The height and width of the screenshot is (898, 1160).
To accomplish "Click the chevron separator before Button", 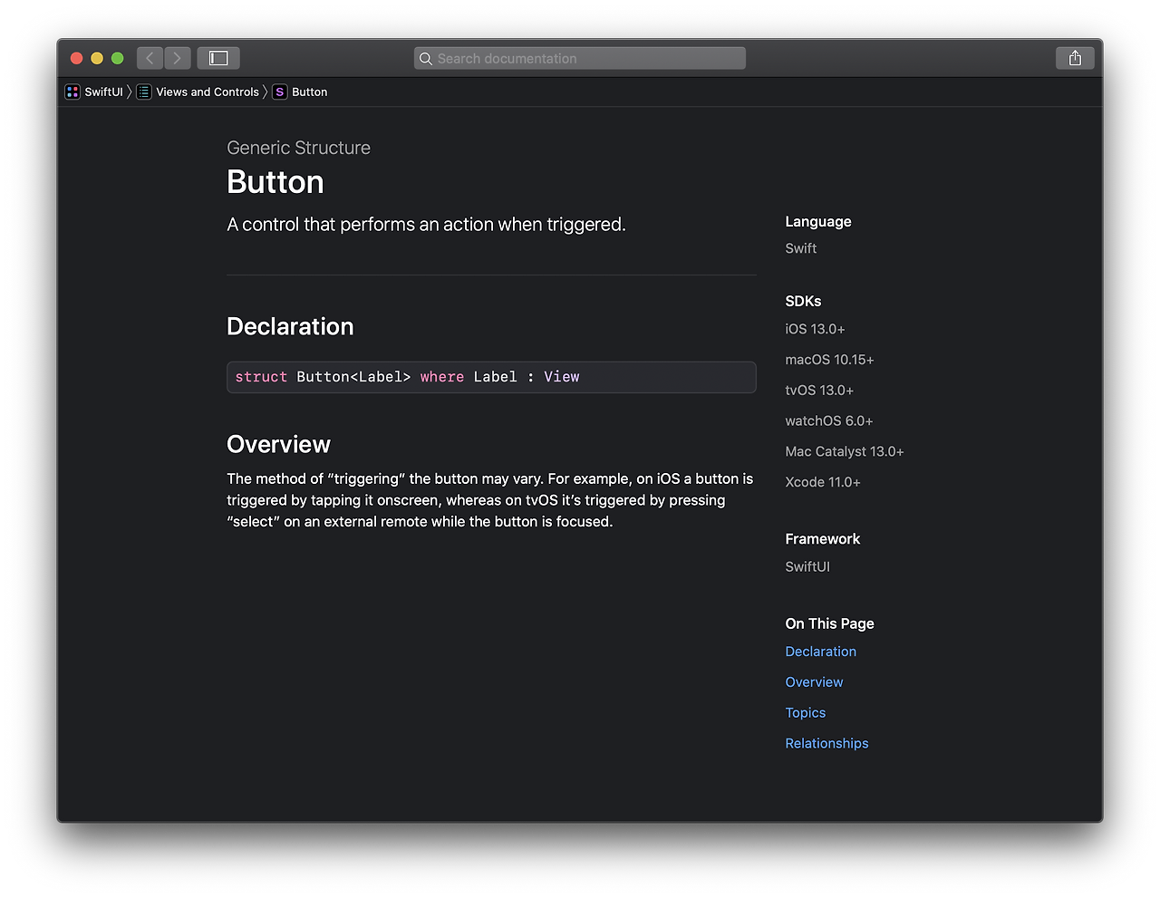I will pos(266,92).
